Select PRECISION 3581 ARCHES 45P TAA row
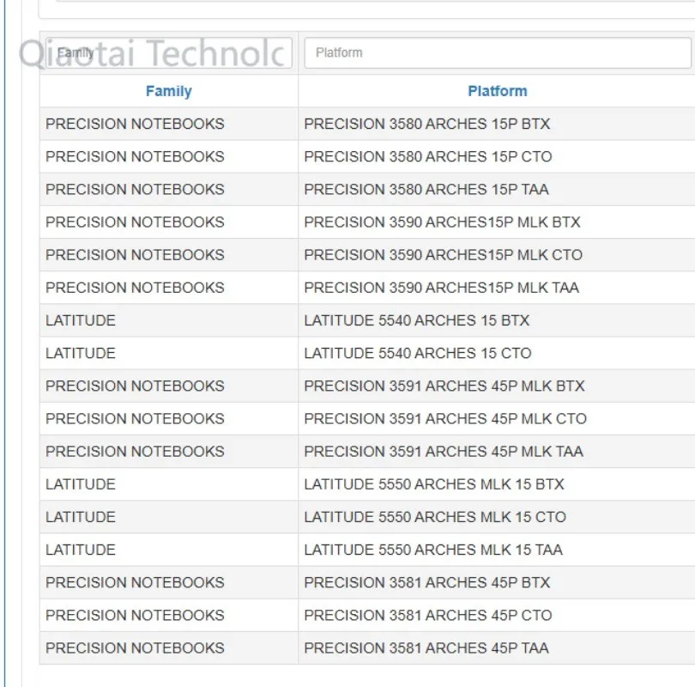This screenshot has height=687, width=695. point(367,648)
